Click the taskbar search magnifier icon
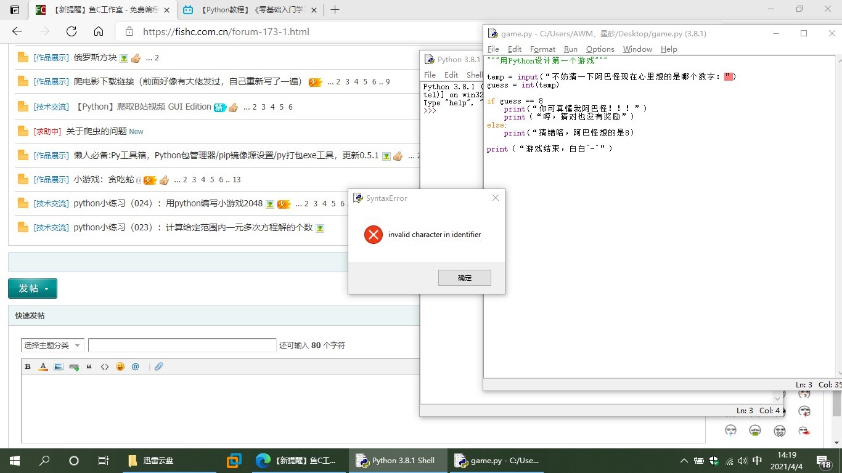The image size is (842, 473). coord(44,460)
